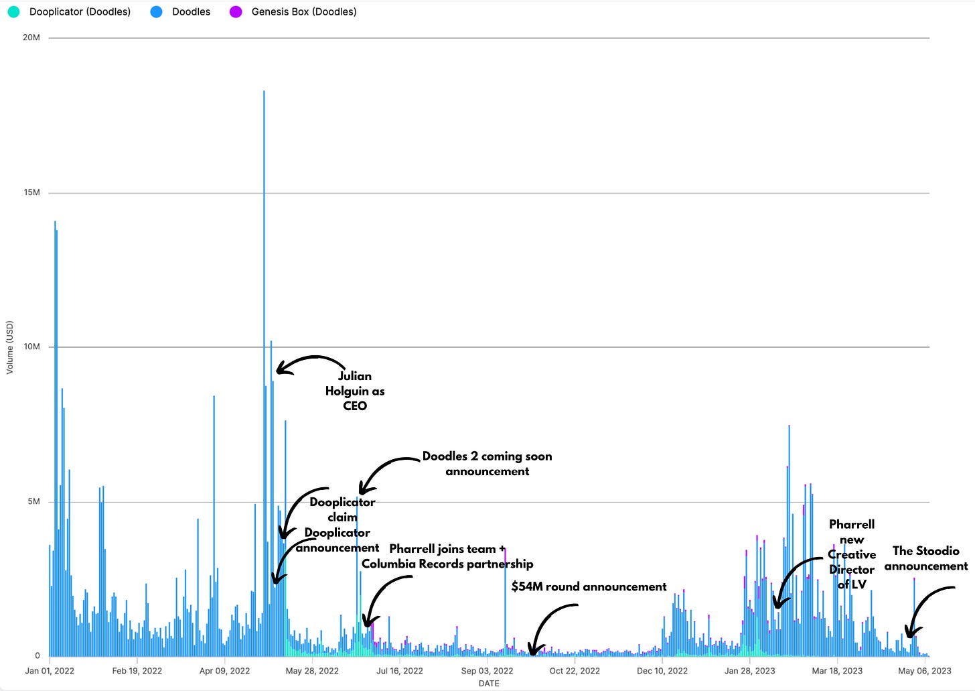
Task: Click the Julian Holguin as CEO annotation
Action: click(x=355, y=391)
